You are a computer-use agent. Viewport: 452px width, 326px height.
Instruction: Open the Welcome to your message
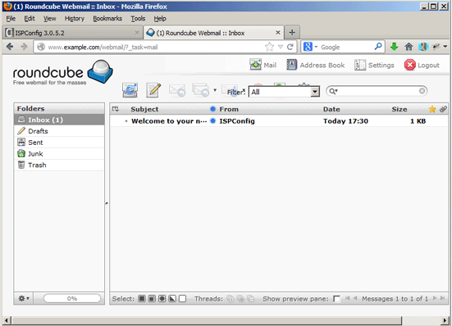(169, 121)
